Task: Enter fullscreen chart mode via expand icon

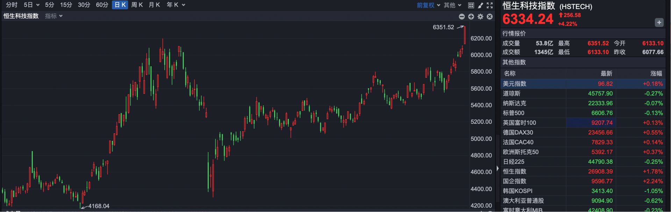Action: pos(490,5)
